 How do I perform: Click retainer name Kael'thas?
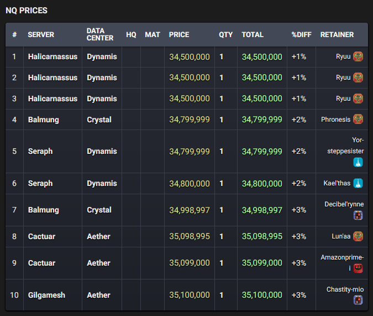337,183
